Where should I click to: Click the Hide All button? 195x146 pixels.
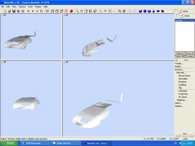(180, 53)
